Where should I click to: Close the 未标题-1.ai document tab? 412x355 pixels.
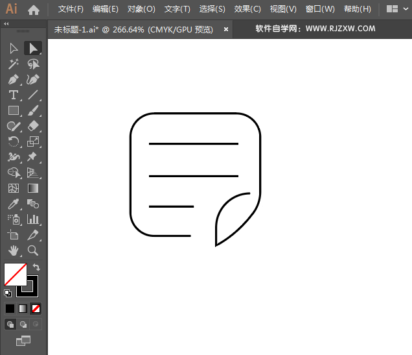tap(225, 29)
